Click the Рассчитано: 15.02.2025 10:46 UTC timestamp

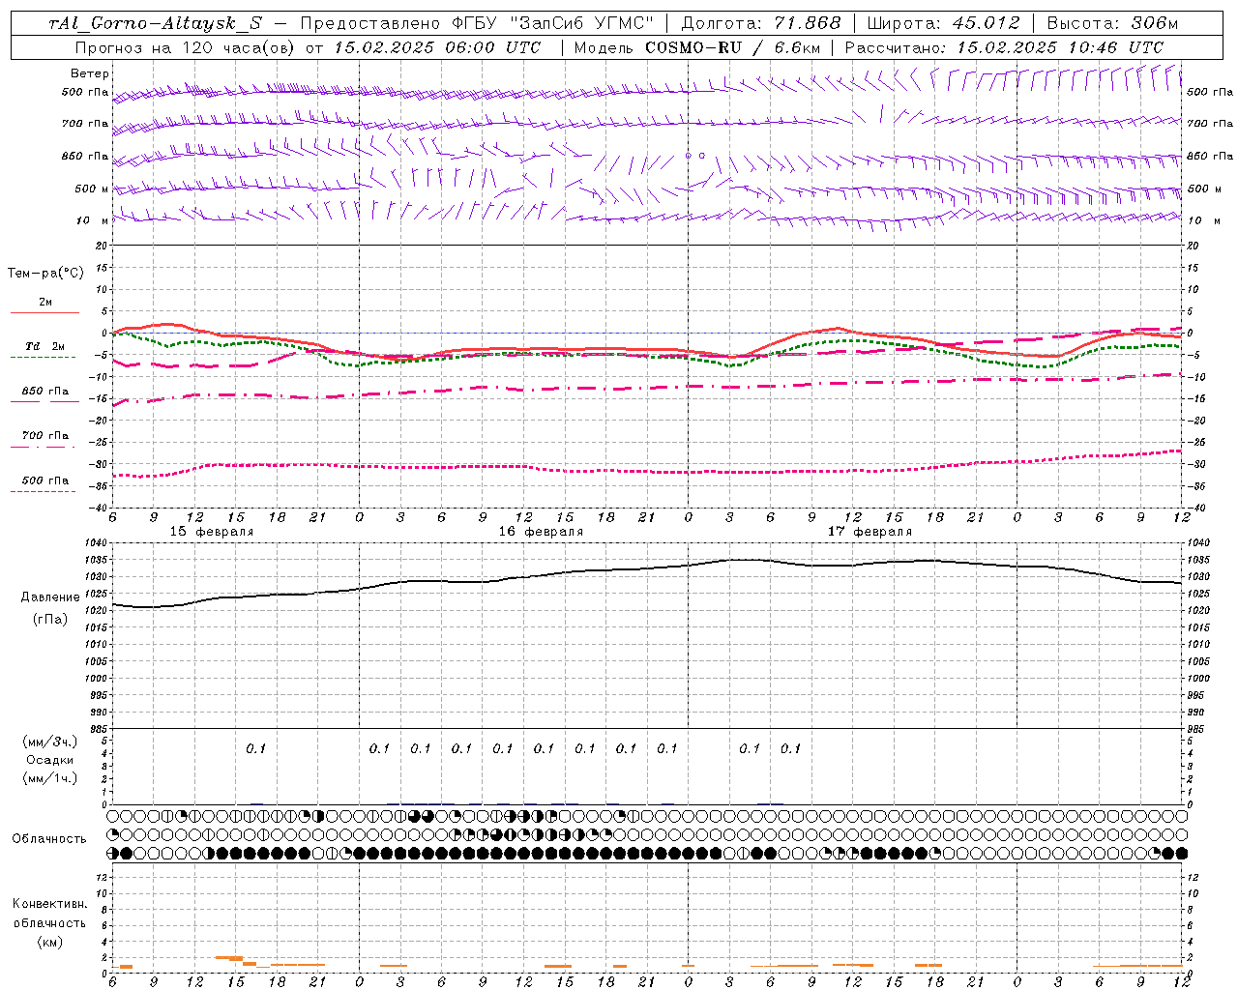click(1004, 47)
